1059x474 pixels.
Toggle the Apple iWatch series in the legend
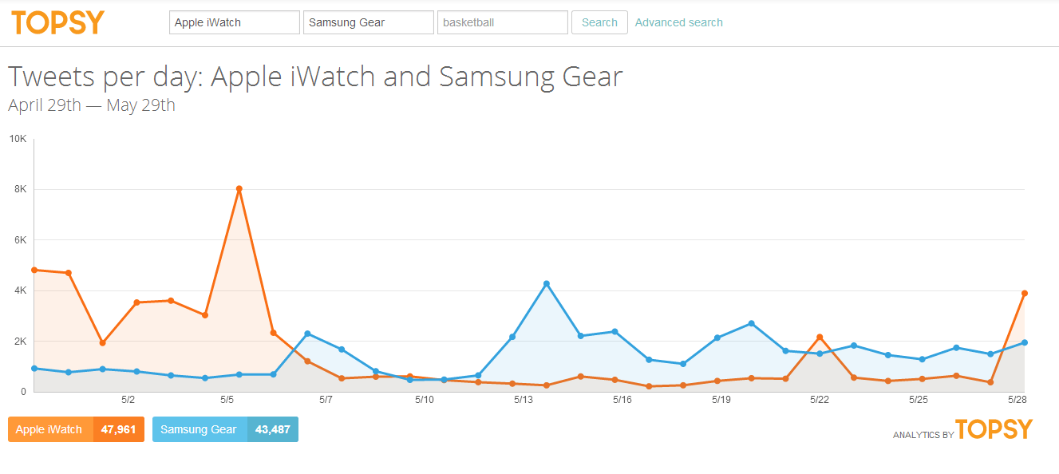[76, 429]
